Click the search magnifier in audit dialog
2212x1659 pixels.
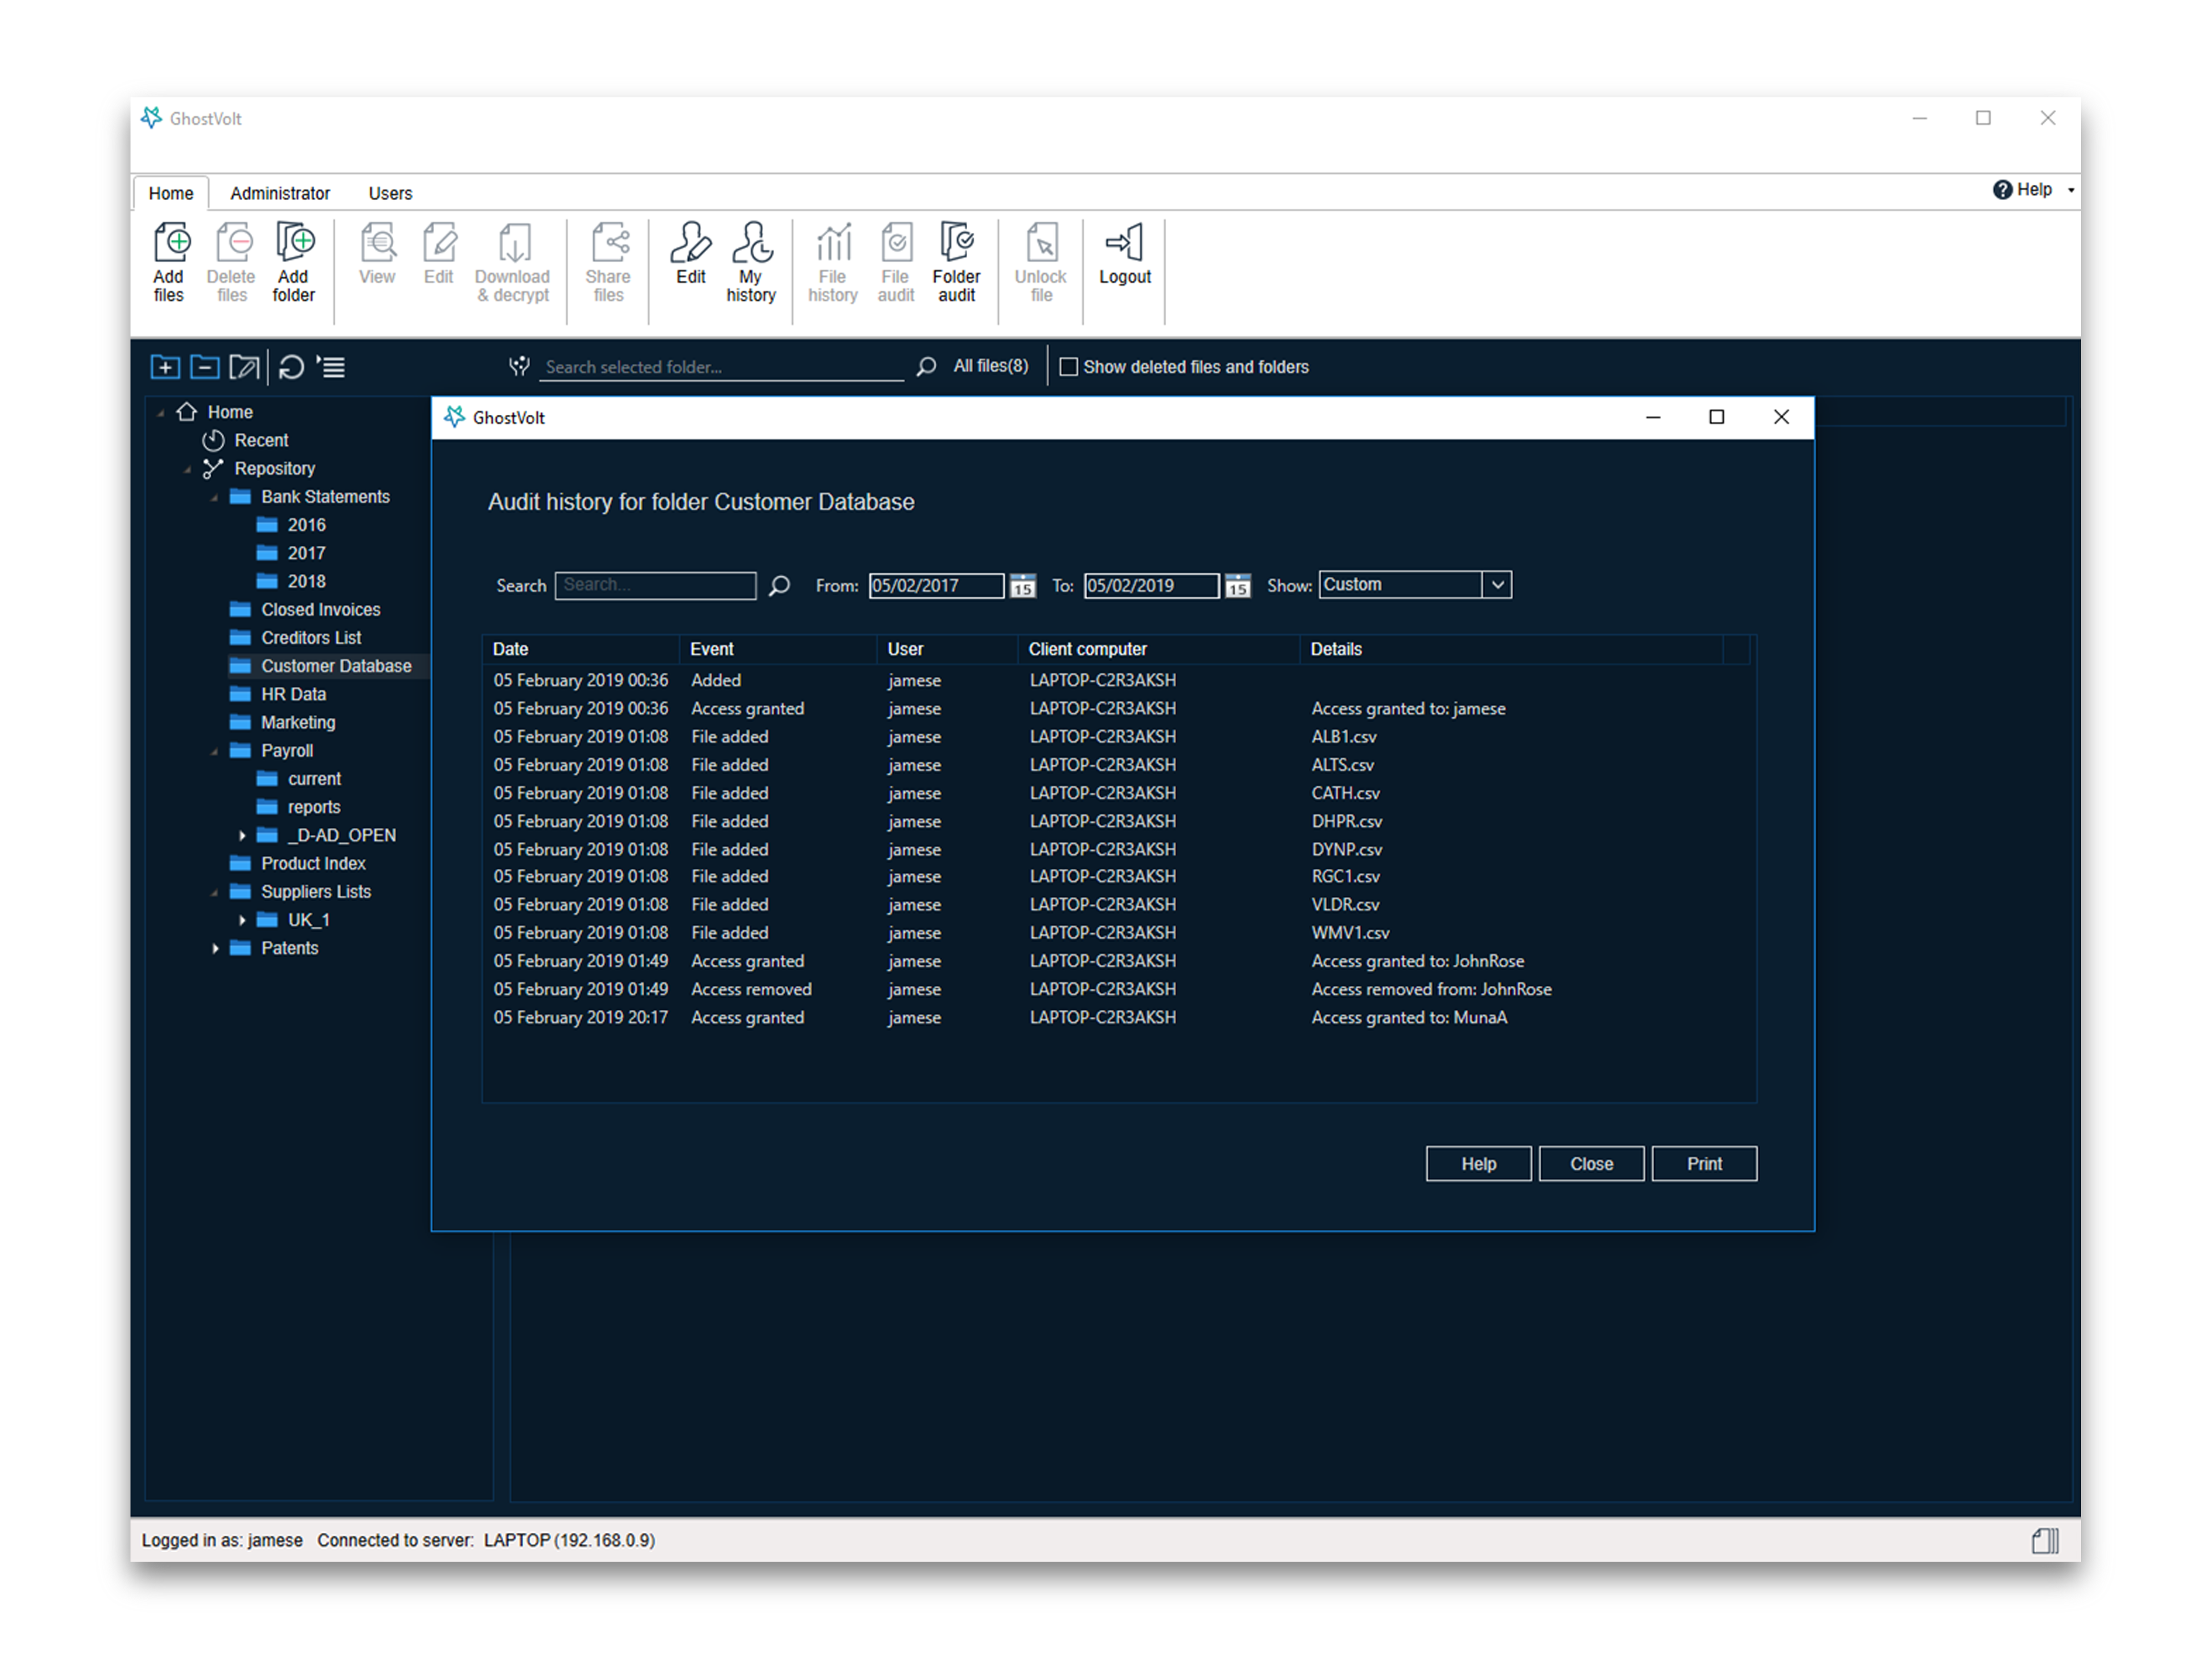[780, 586]
